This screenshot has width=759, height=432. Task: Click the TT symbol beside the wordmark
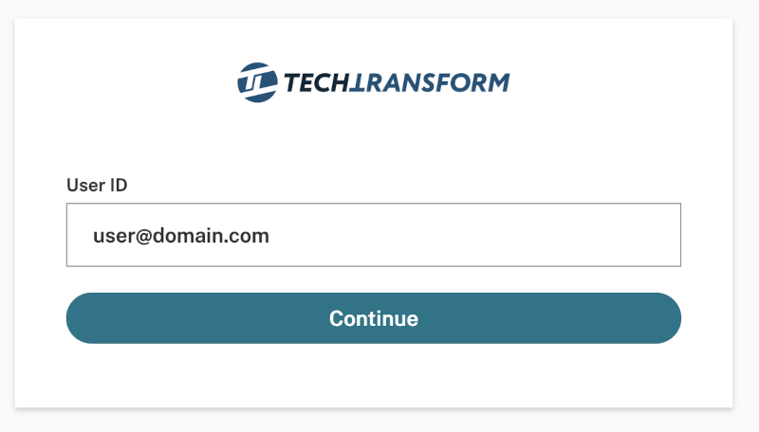point(256,82)
